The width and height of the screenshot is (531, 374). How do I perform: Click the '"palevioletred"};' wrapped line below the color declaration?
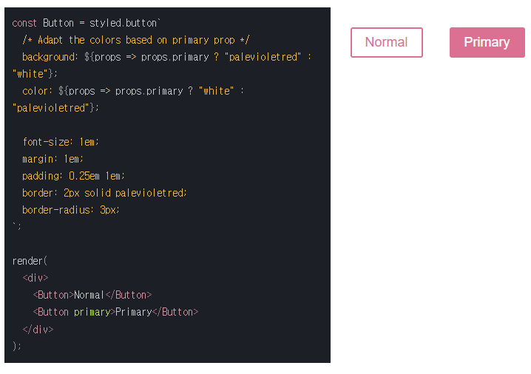55,108
